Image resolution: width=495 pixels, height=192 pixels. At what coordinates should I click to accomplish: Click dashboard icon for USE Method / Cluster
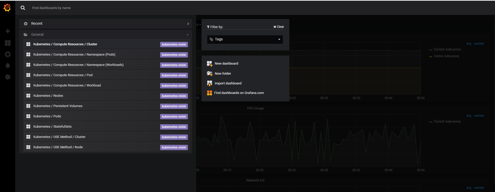(28, 137)
